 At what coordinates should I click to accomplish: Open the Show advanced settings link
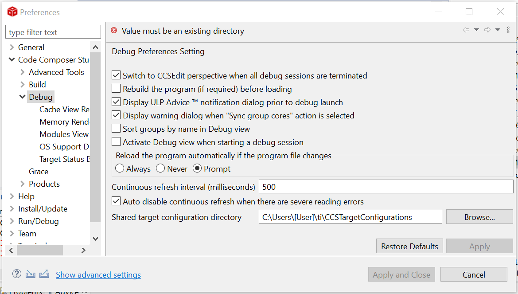tap(98, 275)
